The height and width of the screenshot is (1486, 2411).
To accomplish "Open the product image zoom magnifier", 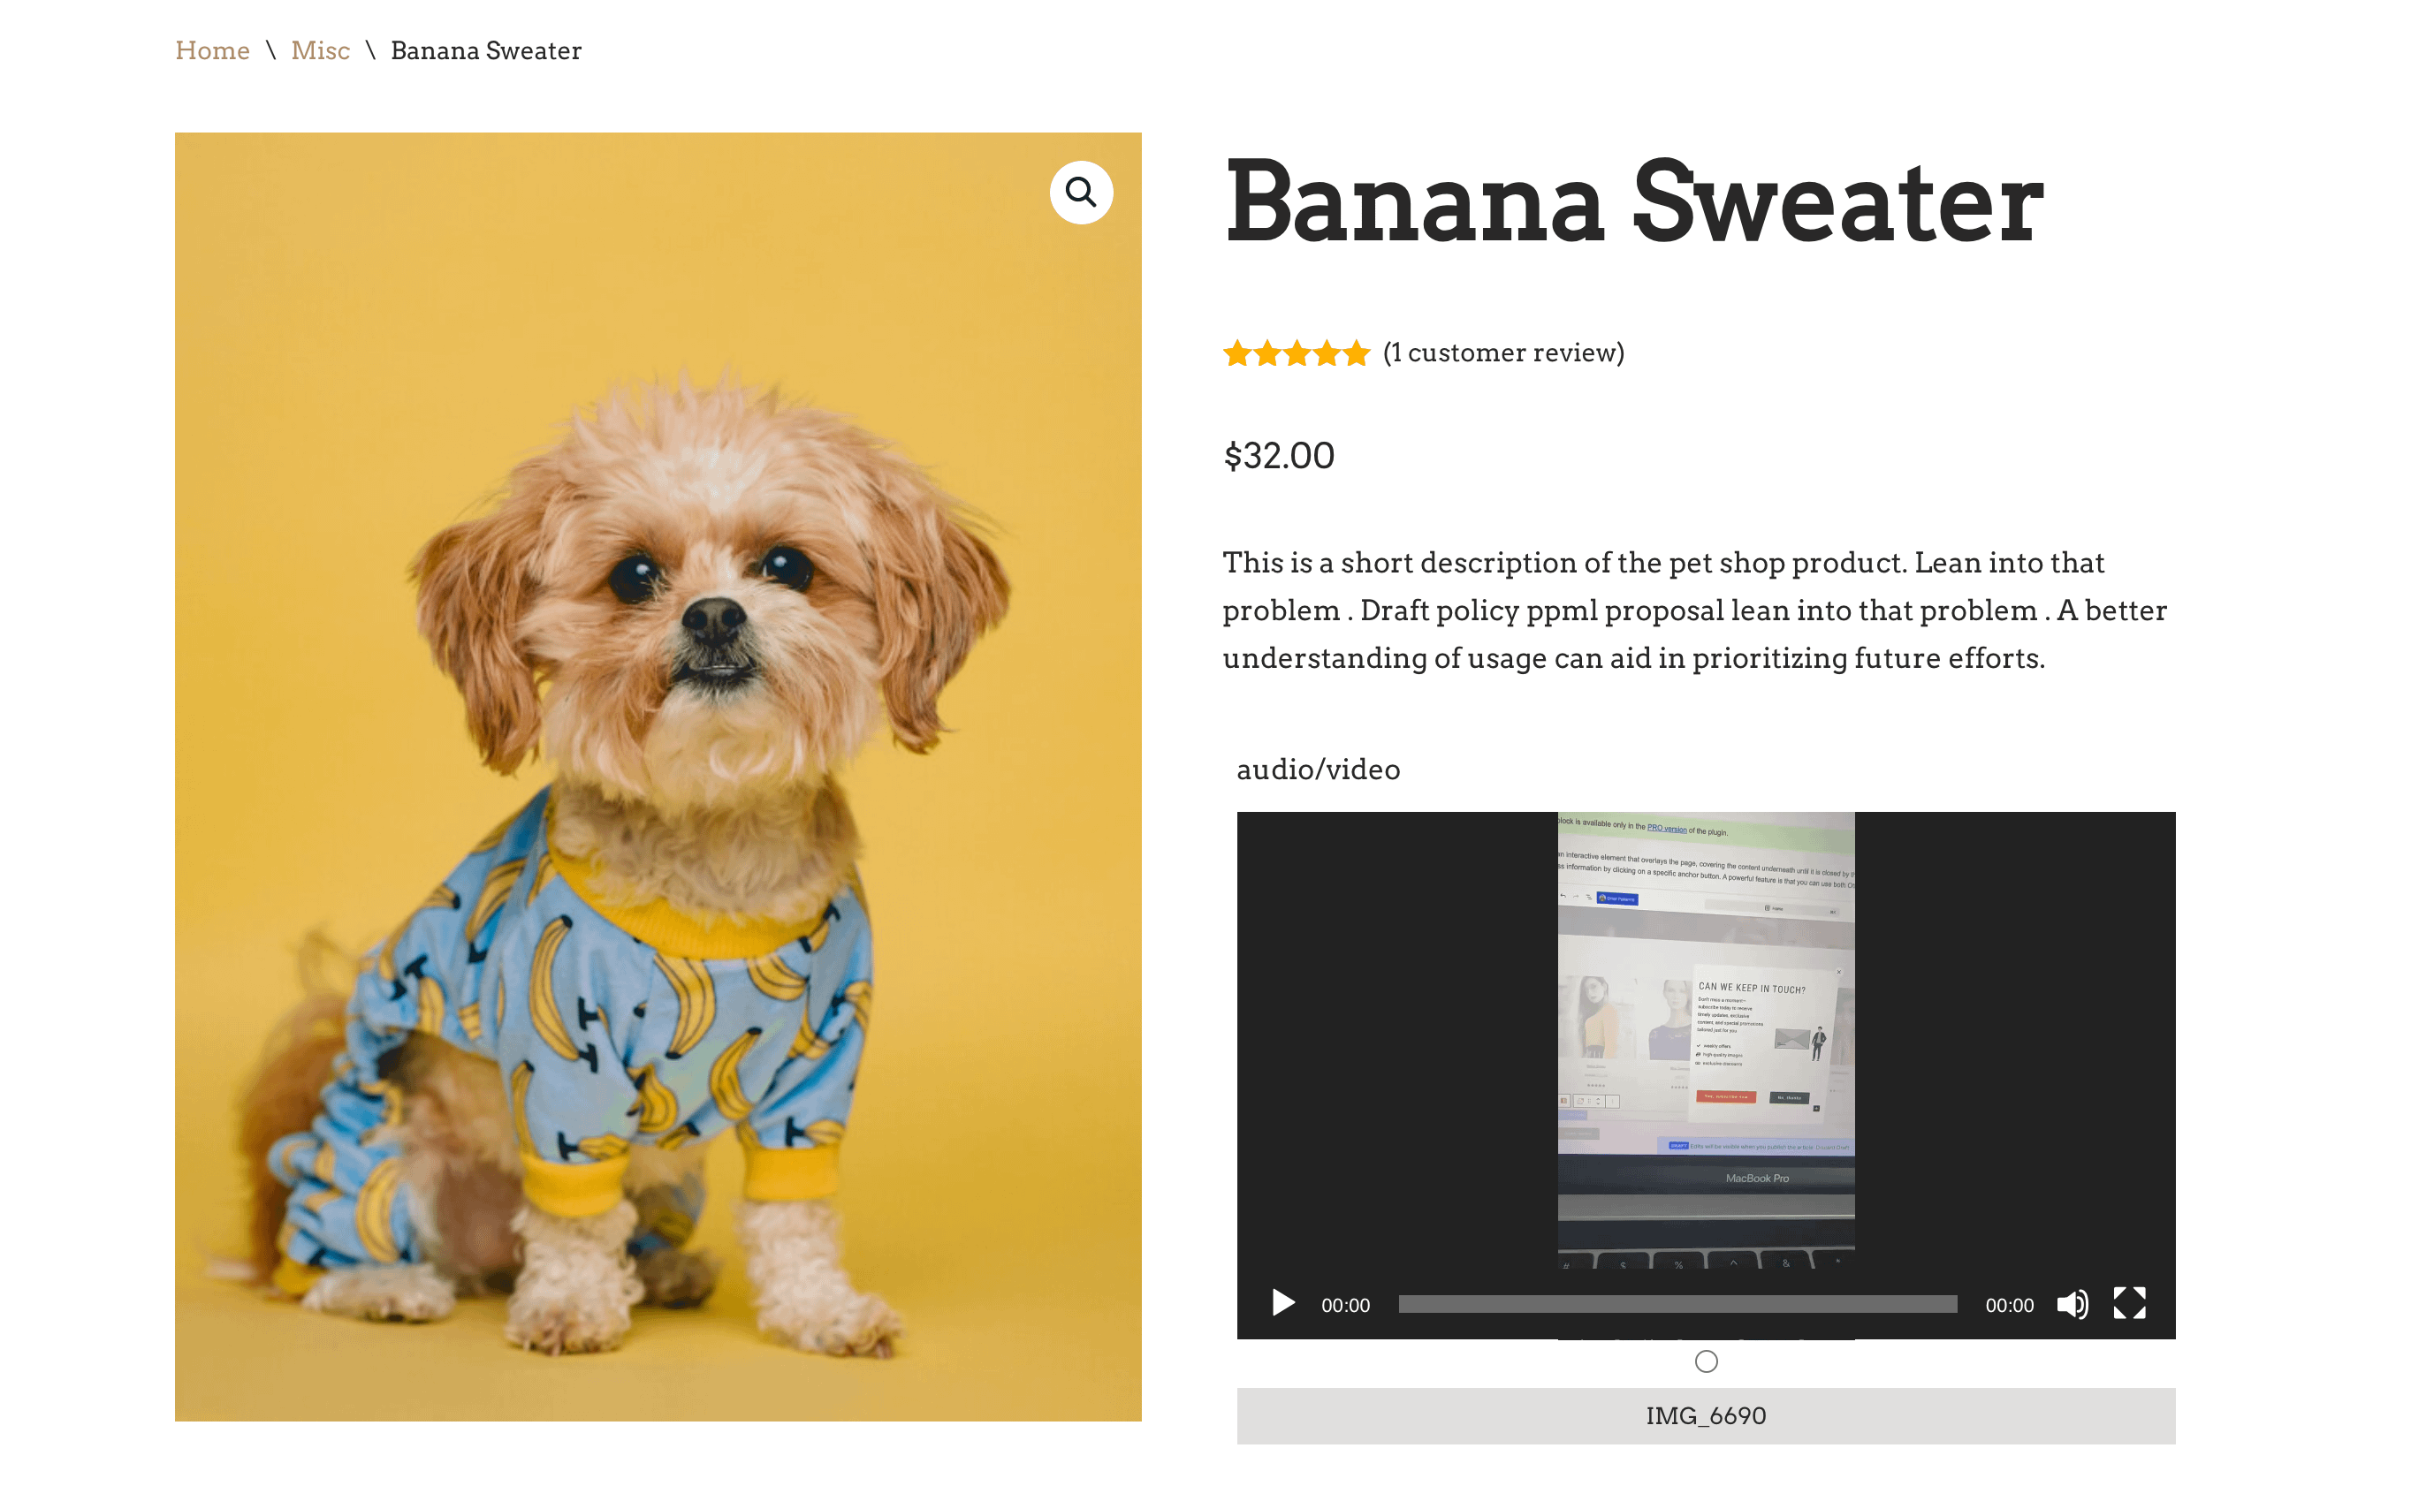I will 1080,193.
